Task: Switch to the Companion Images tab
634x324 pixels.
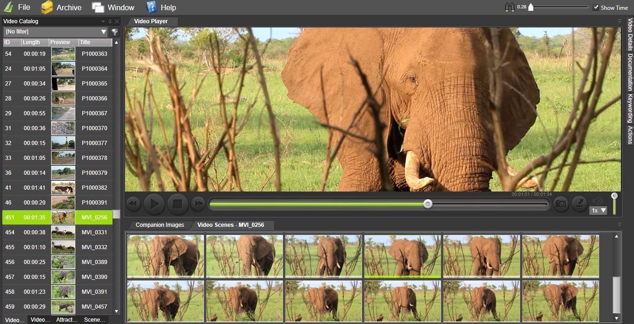Action: (159, 225)
